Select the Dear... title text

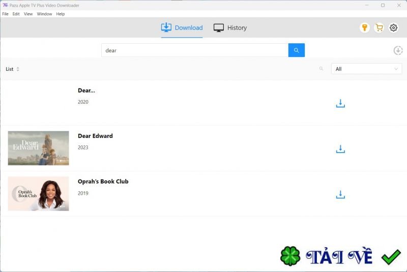86,90
